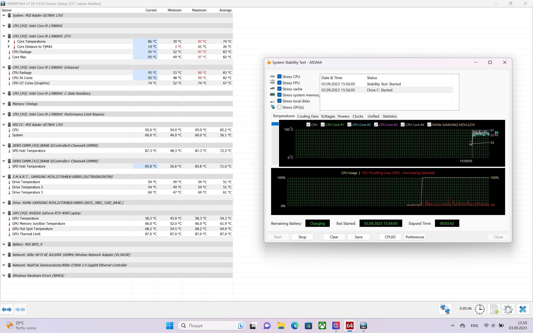533x333 pixels.
Task: Expand Core Temperatures row
Action: click(9, 41)
